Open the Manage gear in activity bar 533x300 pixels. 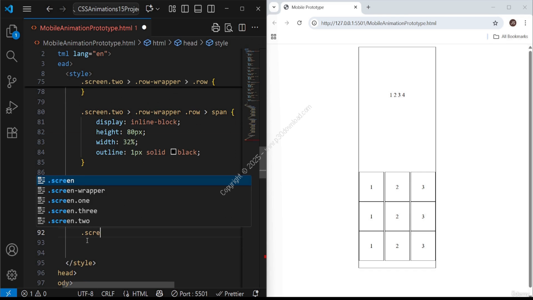[x=12, y=275]
